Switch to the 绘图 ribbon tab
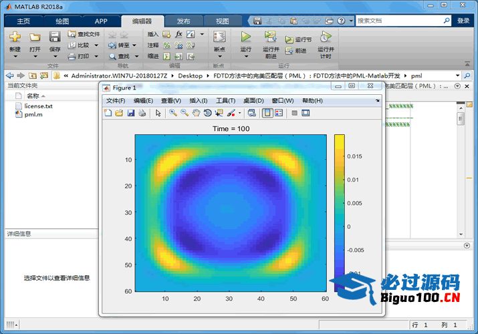 coord(61,21)
